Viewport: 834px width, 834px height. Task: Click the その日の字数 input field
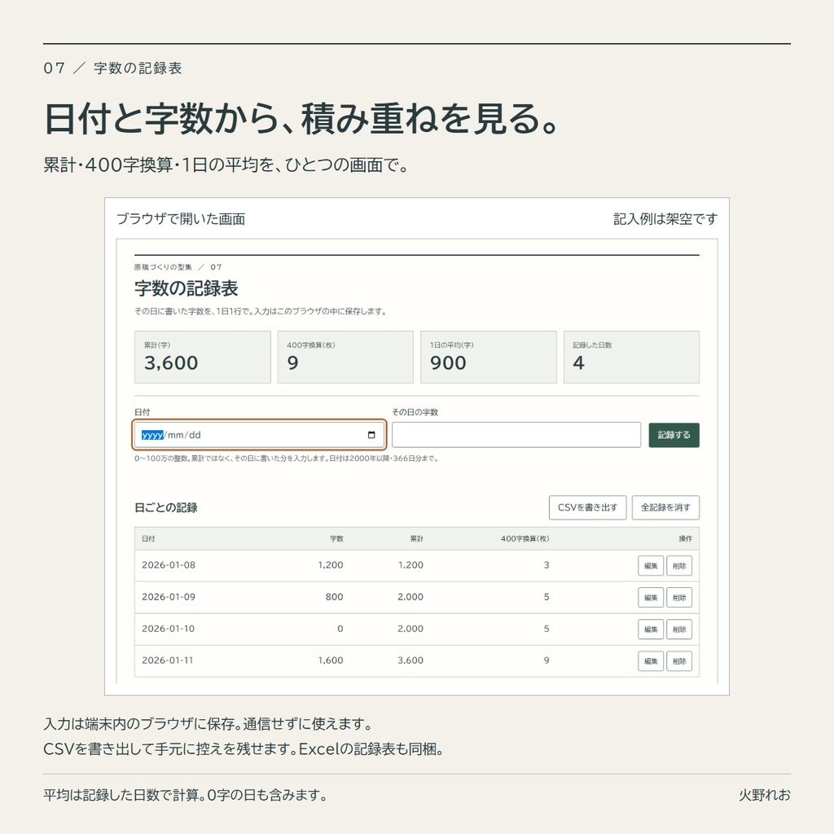click(x=516, y=435)
